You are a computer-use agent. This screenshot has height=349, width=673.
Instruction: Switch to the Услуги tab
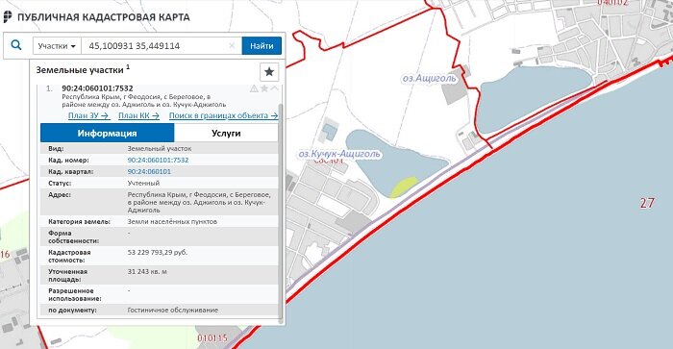click(x=226, y=133)
